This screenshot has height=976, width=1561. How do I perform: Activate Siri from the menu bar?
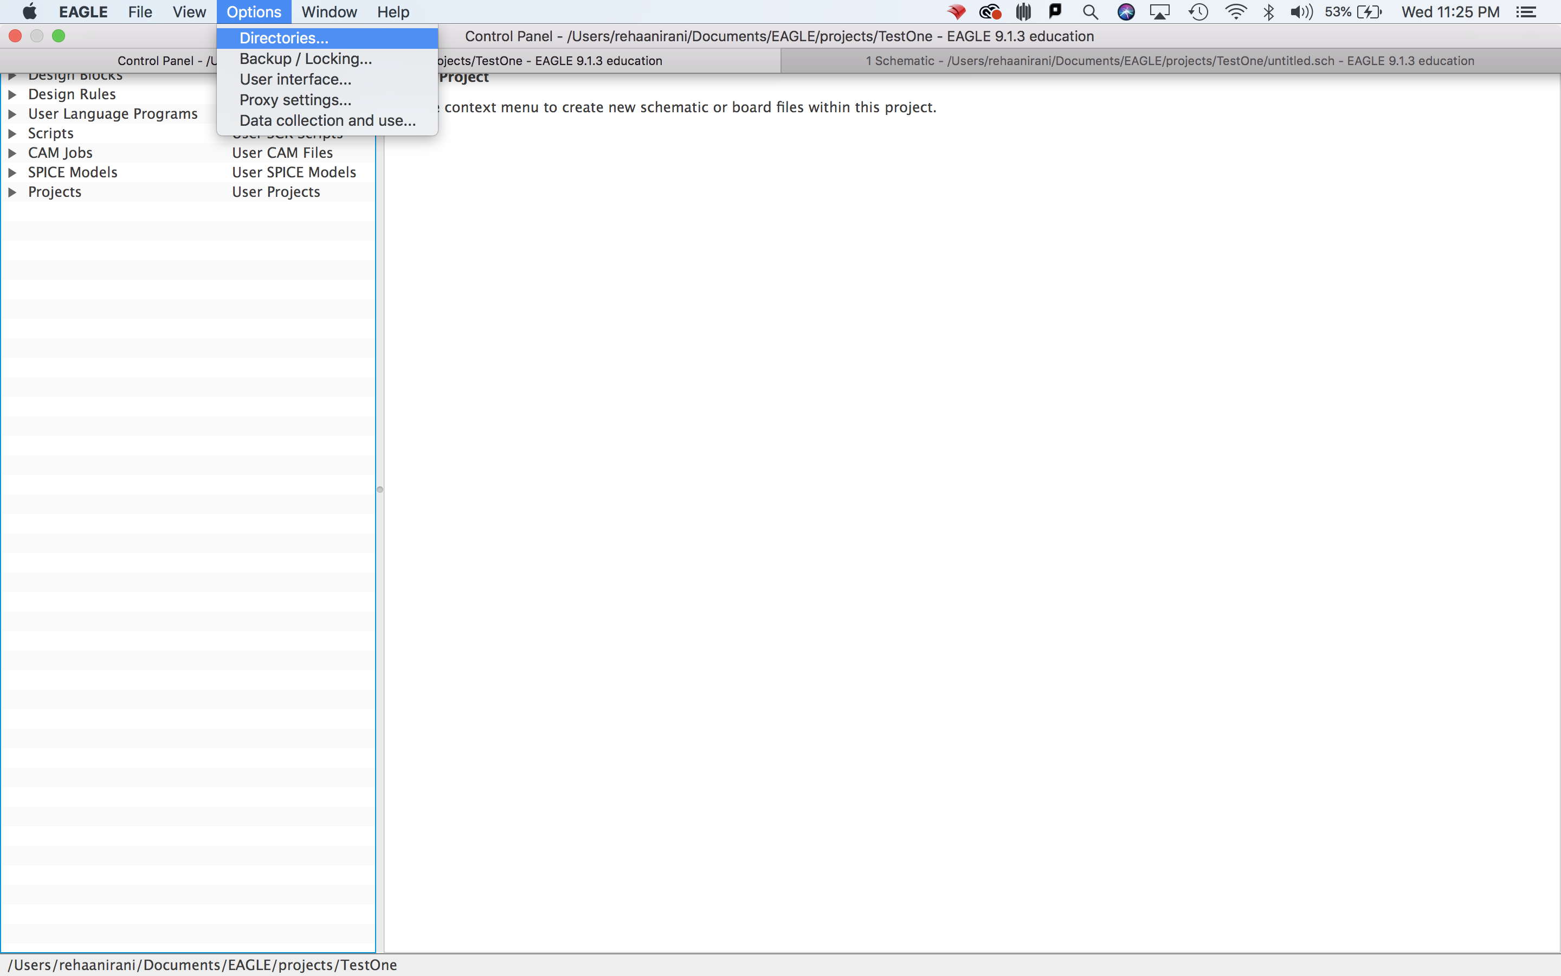click(x=1126, y=11)
